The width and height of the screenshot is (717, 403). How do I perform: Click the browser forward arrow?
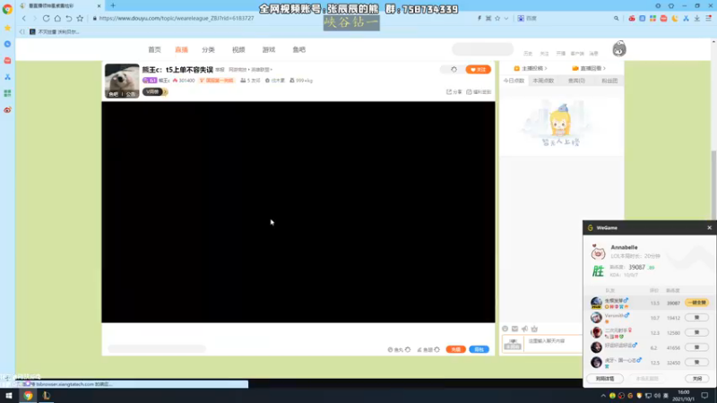[x=34, y=18]
